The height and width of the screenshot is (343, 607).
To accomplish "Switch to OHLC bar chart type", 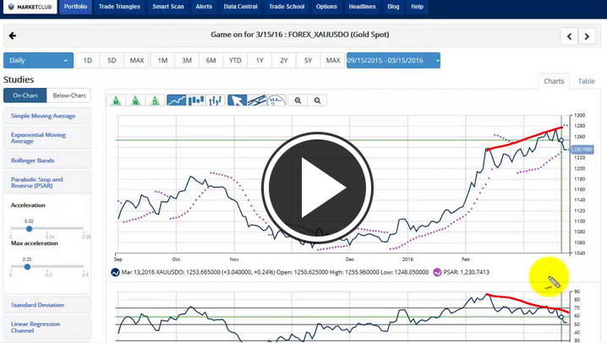I will click(x=215, y=100).
